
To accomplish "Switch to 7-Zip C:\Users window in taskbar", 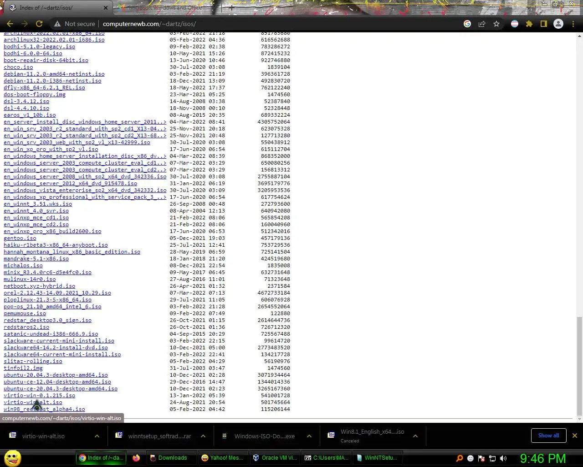I will pyautogui.click(x=327, y=458).
